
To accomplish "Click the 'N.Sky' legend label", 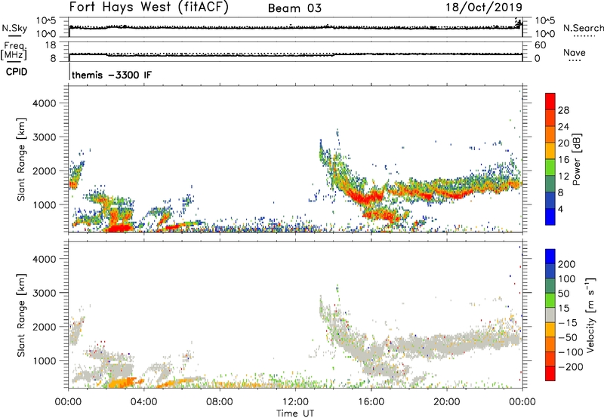I will click(14, 28).
